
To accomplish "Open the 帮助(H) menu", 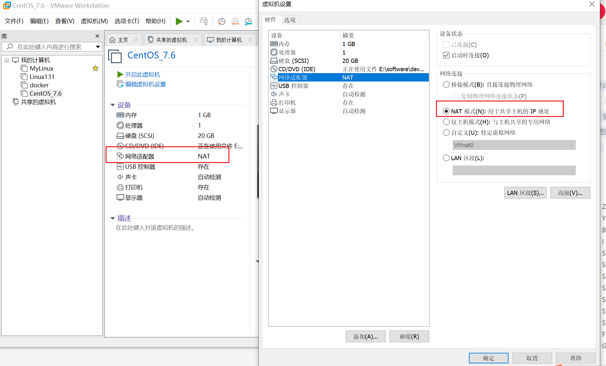I will click(x=155, y=21).
